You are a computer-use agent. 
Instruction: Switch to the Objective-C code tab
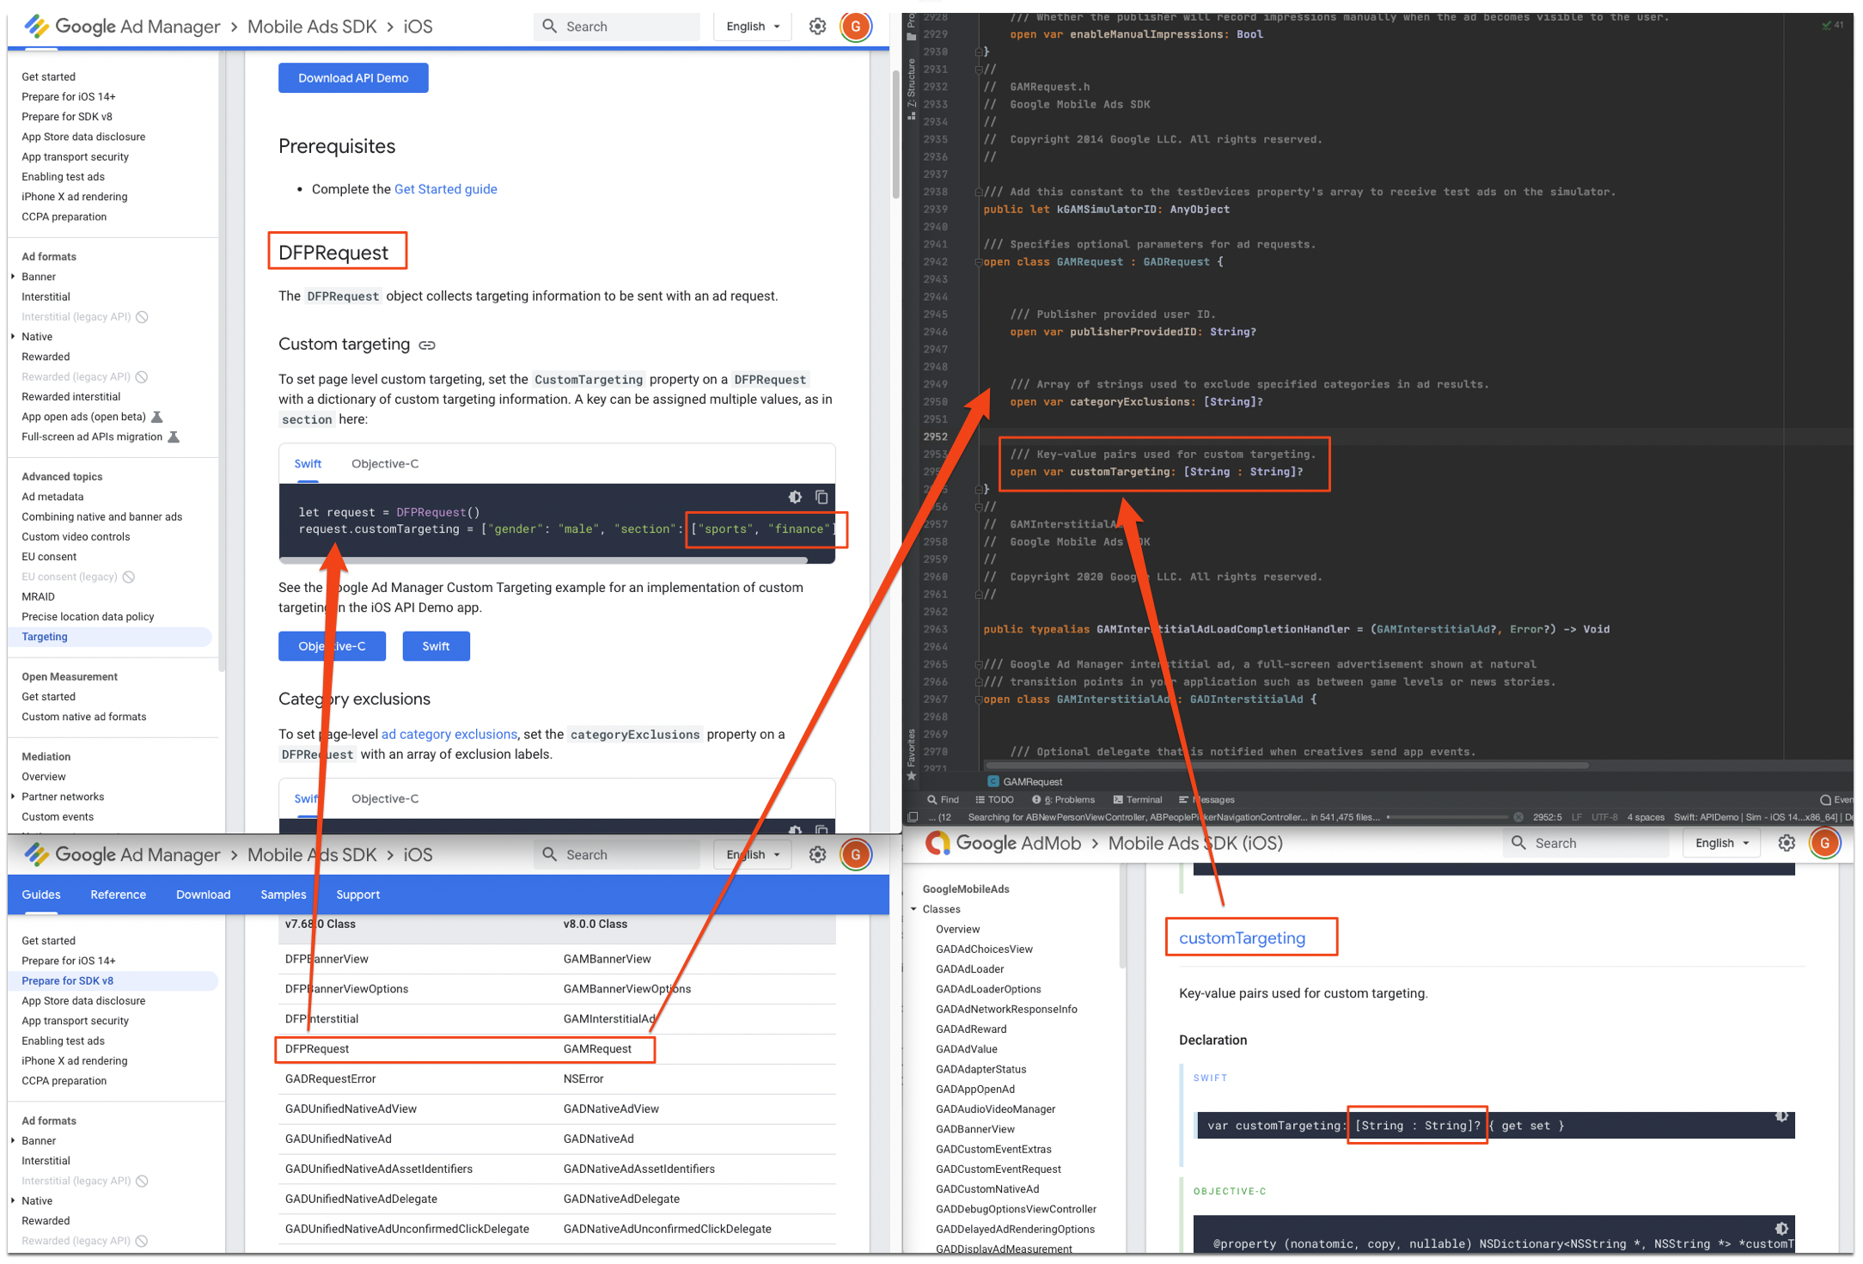point(385,464)
